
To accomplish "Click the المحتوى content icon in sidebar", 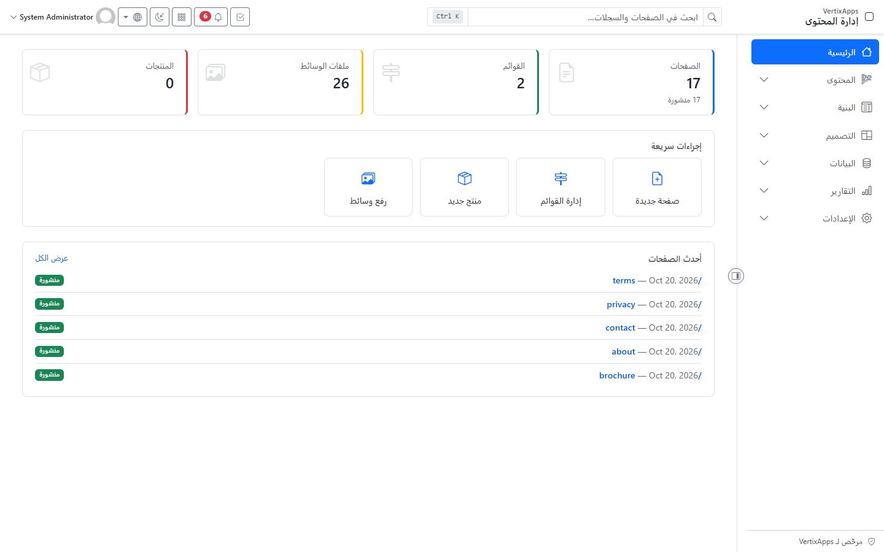I will click(867, 80).
